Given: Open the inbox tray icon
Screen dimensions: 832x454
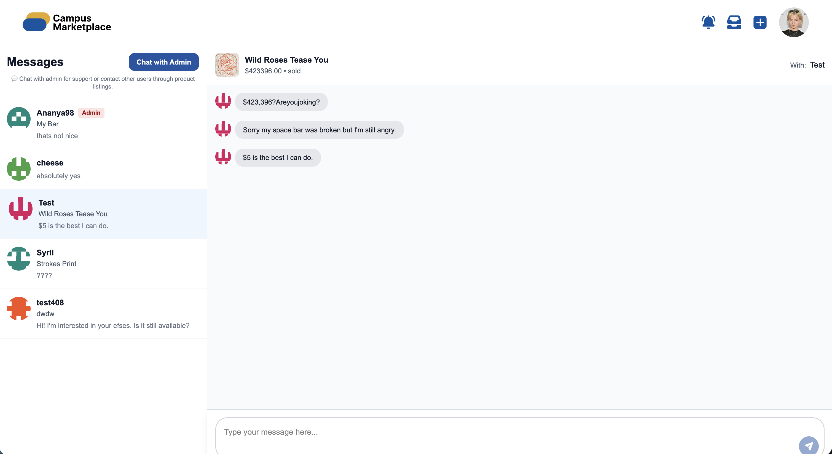Looking at the screenshot, I should point(734,22).
